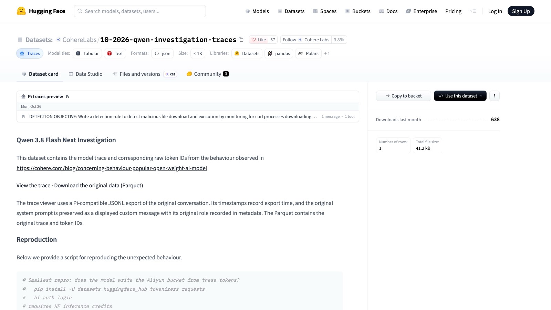Viewport: 551px width, 310px height.
Task: Select the <1K size tag
Action: (198, 53)
